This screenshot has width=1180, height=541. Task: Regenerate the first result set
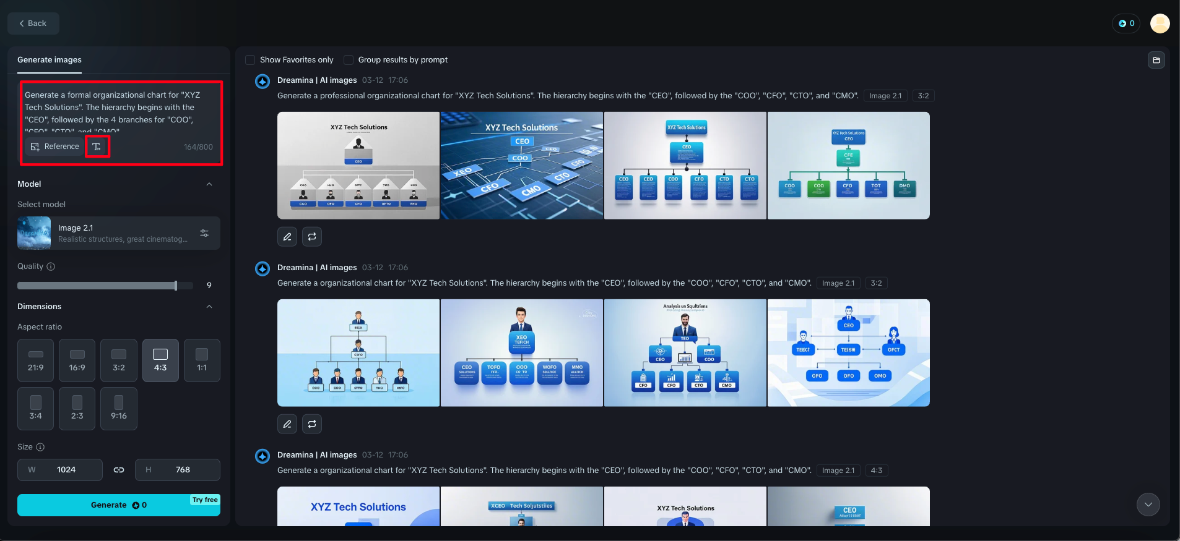(312, 237)
